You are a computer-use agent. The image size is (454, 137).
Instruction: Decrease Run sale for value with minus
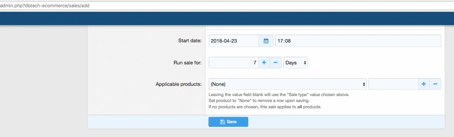point(276,63)
